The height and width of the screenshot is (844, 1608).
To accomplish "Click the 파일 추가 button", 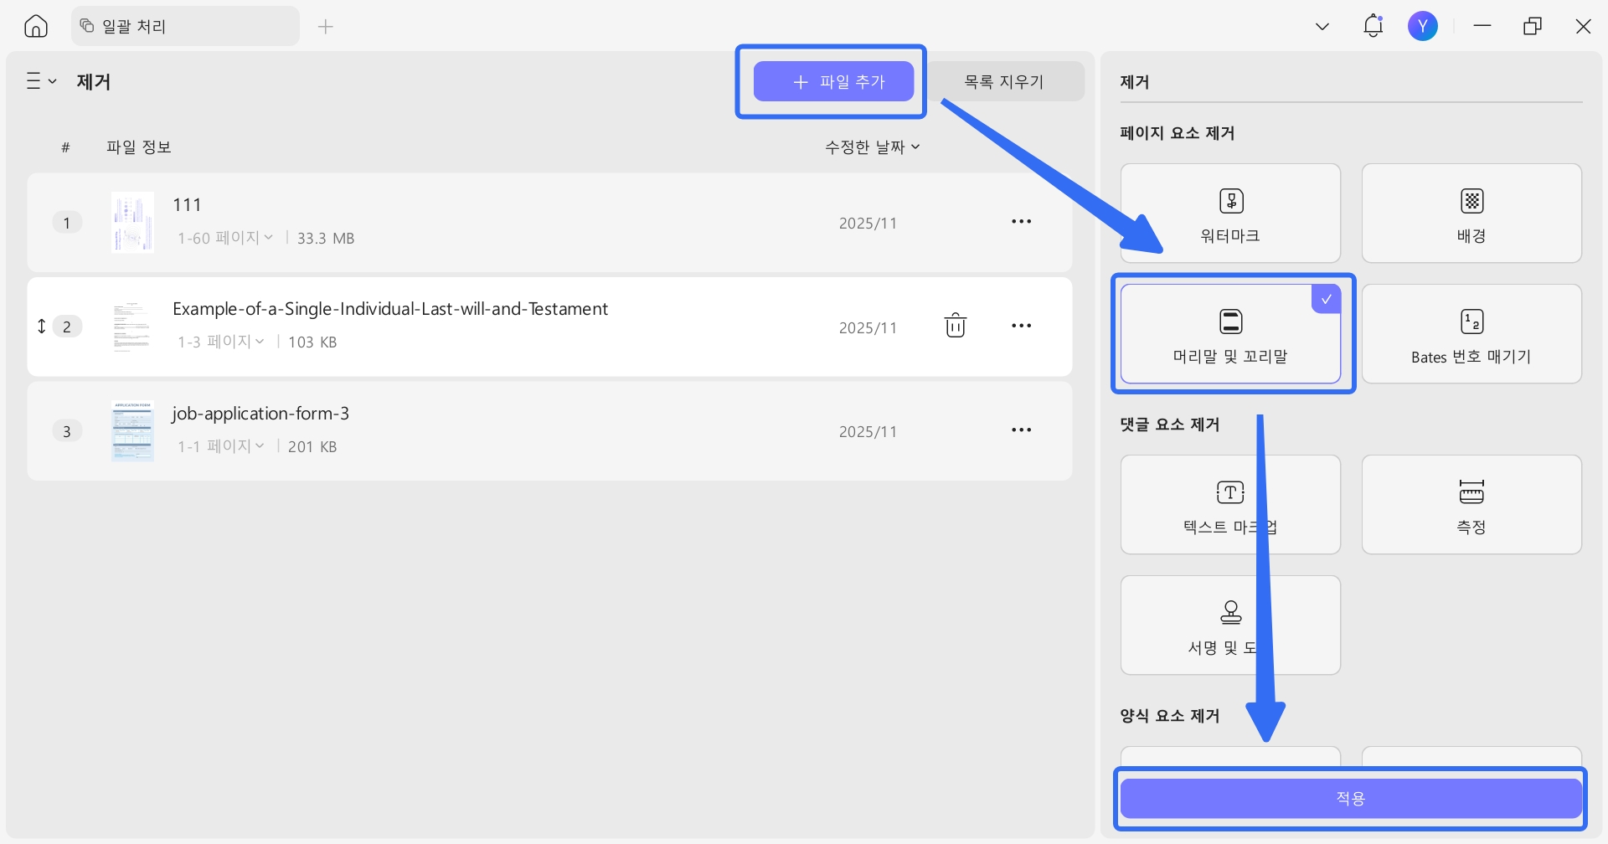I will pos(833,81).
